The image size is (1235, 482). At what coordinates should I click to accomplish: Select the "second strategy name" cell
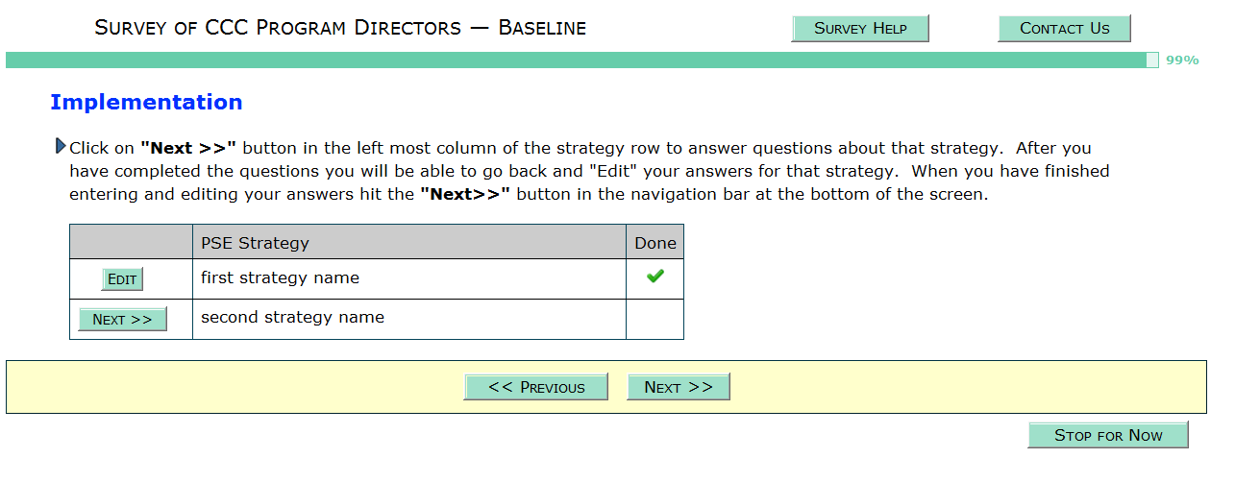[x=408, y=318]
